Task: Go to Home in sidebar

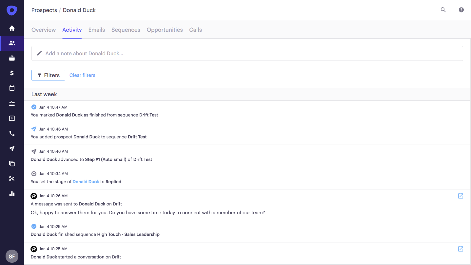Action: click(x=12, y=28)
